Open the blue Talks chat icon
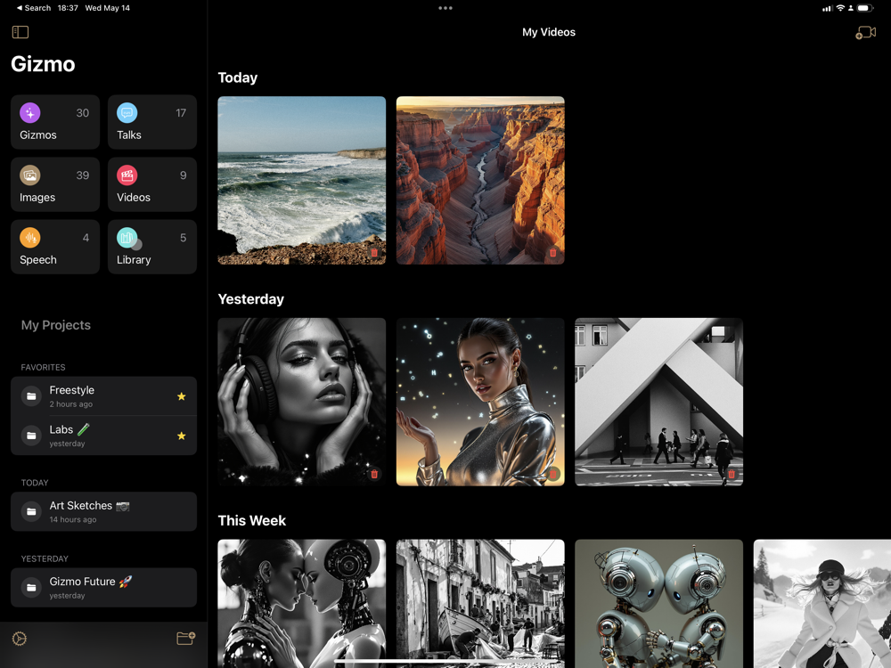This screenshot has height=668, width=891. [x=127, y=112]
